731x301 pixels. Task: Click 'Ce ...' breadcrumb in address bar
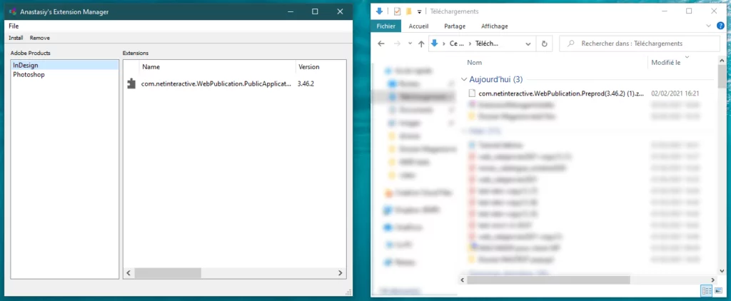(x=457, y=44)
